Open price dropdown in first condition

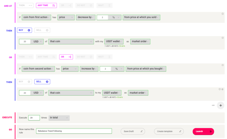[x=66, y=17]
